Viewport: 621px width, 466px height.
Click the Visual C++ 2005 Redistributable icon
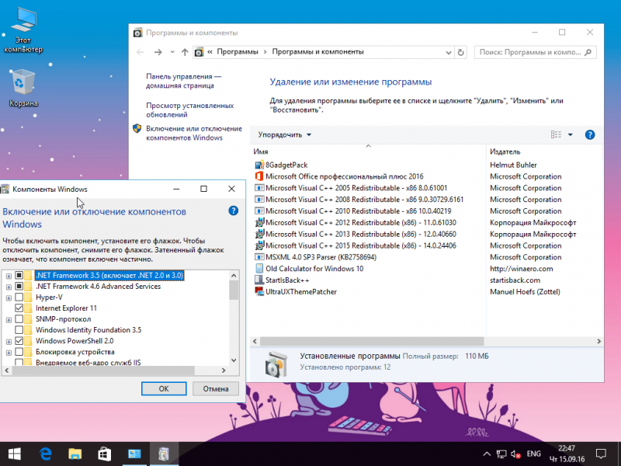coord(259,188)
